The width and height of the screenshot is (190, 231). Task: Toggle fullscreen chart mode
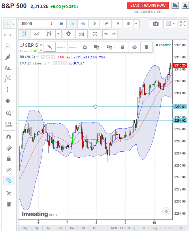tap(183, 24)
